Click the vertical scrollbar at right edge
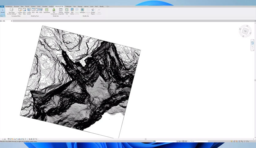Viewport: 256px width, 148px height. coord(255,80)
